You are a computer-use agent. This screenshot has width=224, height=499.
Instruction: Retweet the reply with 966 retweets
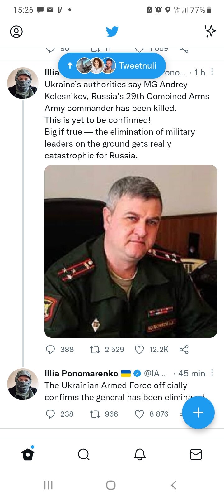[95, 414]
